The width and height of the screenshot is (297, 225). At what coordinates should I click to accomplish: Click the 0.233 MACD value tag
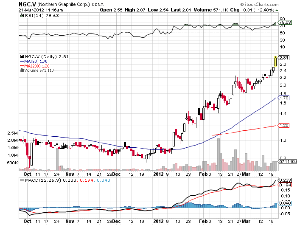[x=285, y=180]
